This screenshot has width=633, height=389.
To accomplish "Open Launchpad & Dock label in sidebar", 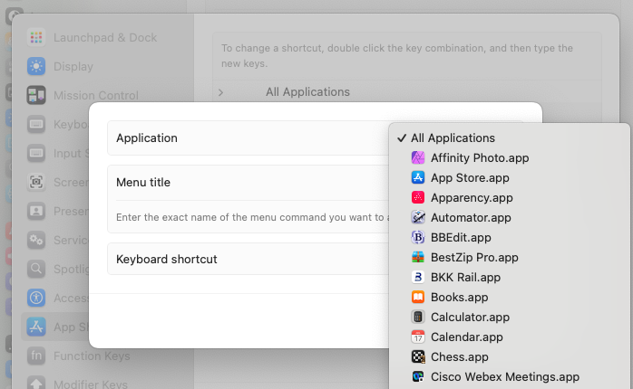I will pos(105,37).
